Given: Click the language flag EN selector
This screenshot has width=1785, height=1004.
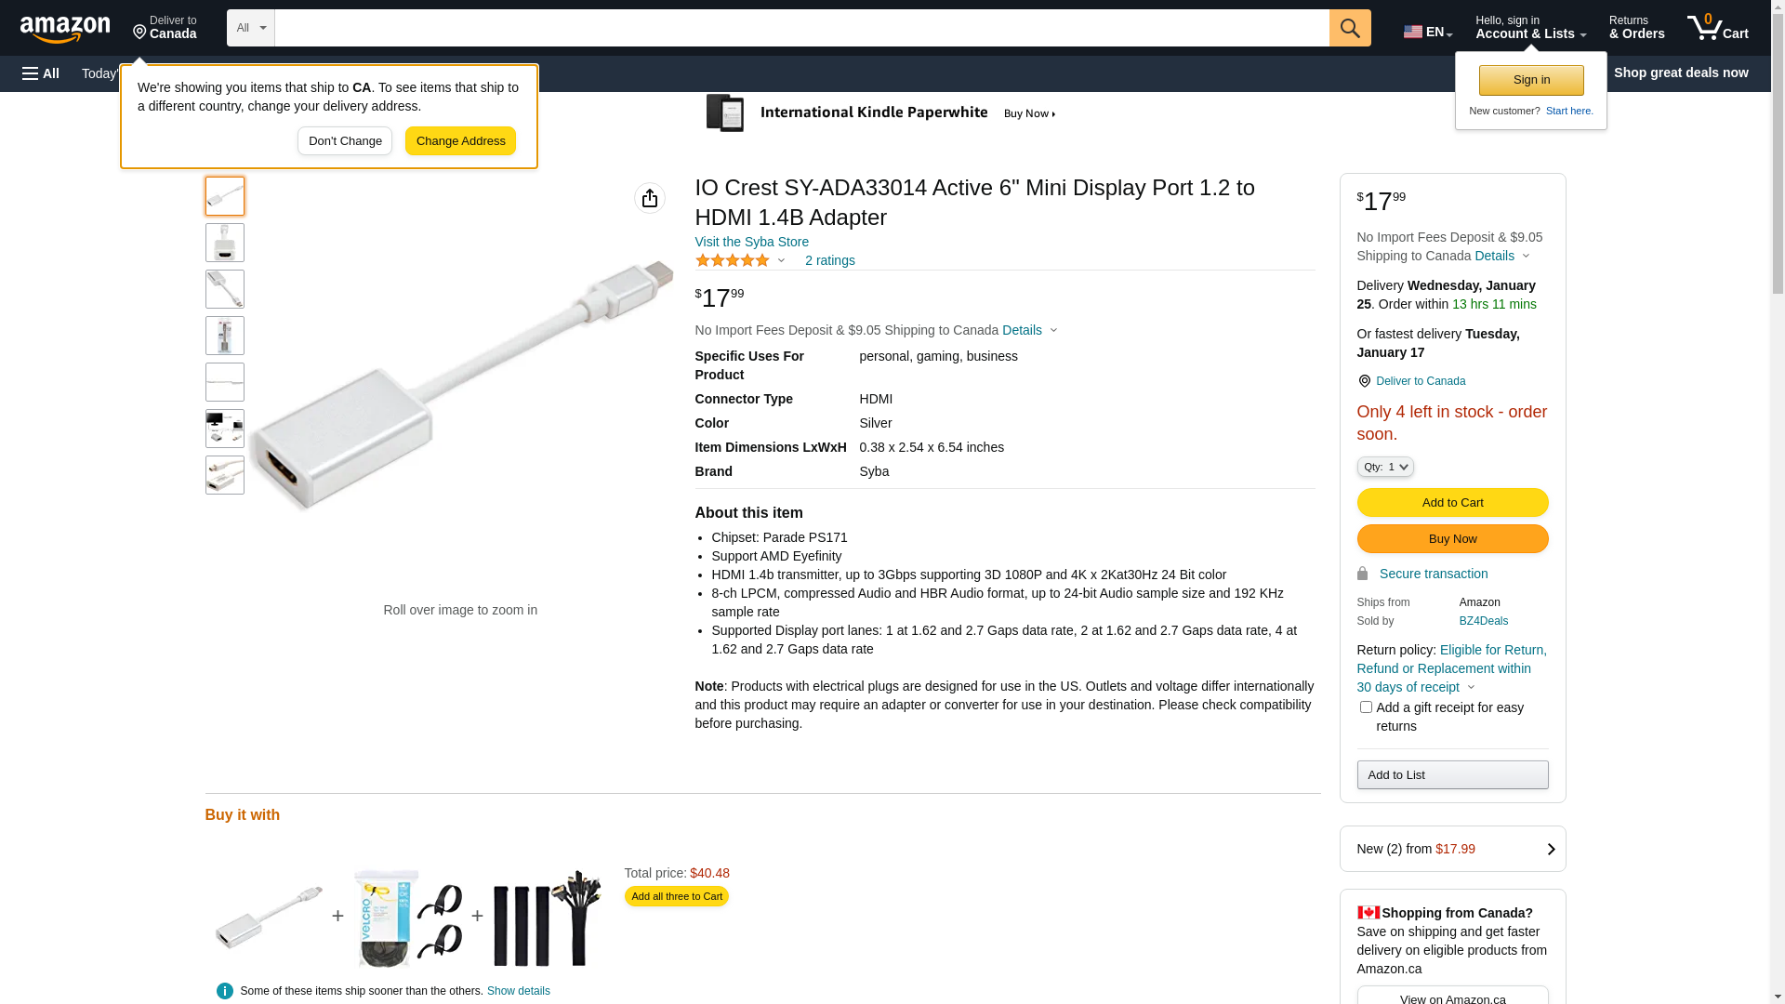Looking at the screenshot, I should click(x=1427, y=32).
